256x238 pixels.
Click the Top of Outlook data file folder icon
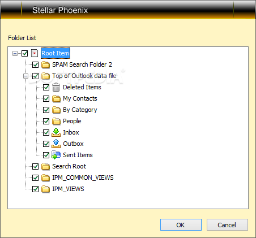point(45,76)
